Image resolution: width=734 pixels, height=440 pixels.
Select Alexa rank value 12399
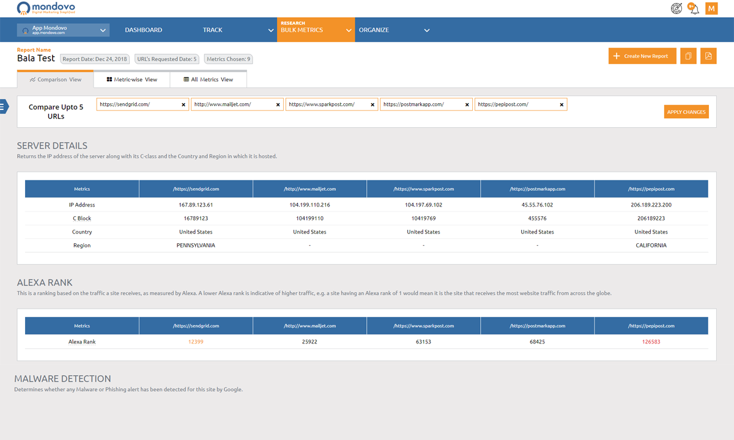pyautogui.click(x=196, y=342)
